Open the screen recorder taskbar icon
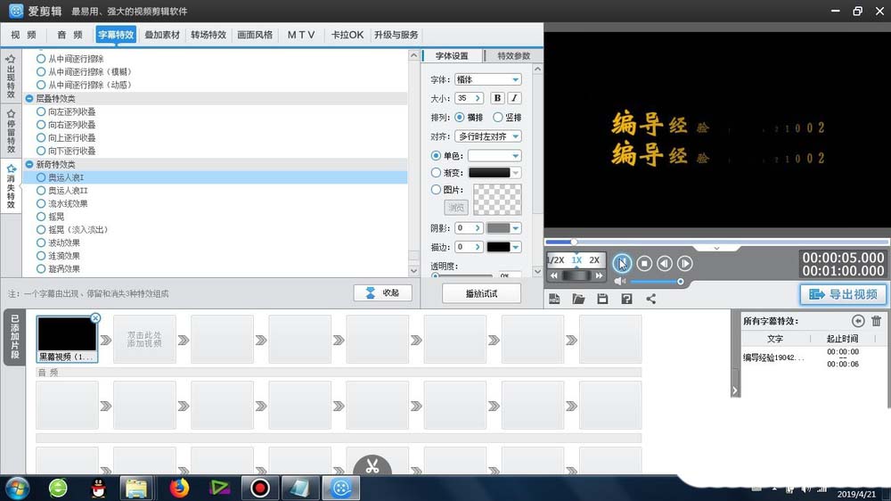Image resolution: width=891 pixels, height=501 pixels. point(259,488)
